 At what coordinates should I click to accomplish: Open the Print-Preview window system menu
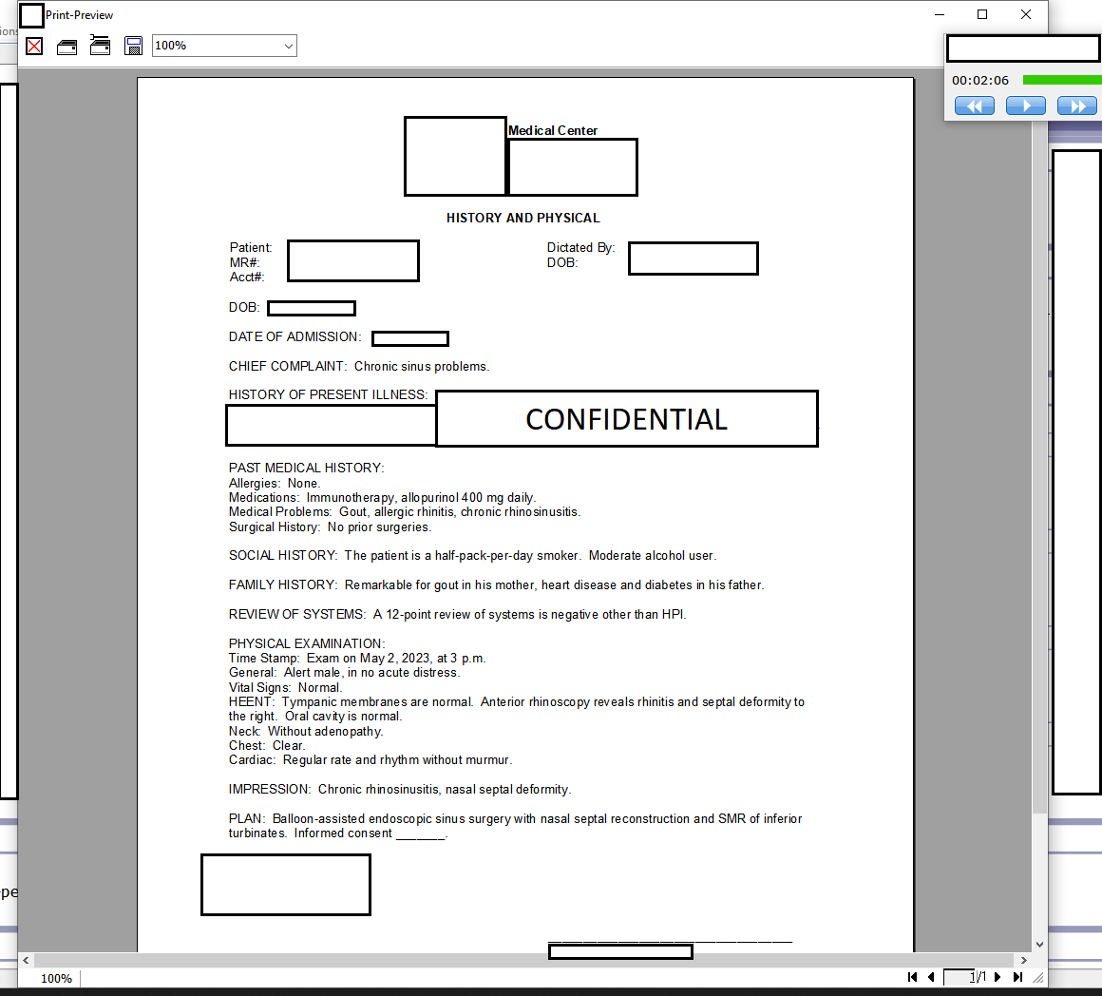coord(31,15)
